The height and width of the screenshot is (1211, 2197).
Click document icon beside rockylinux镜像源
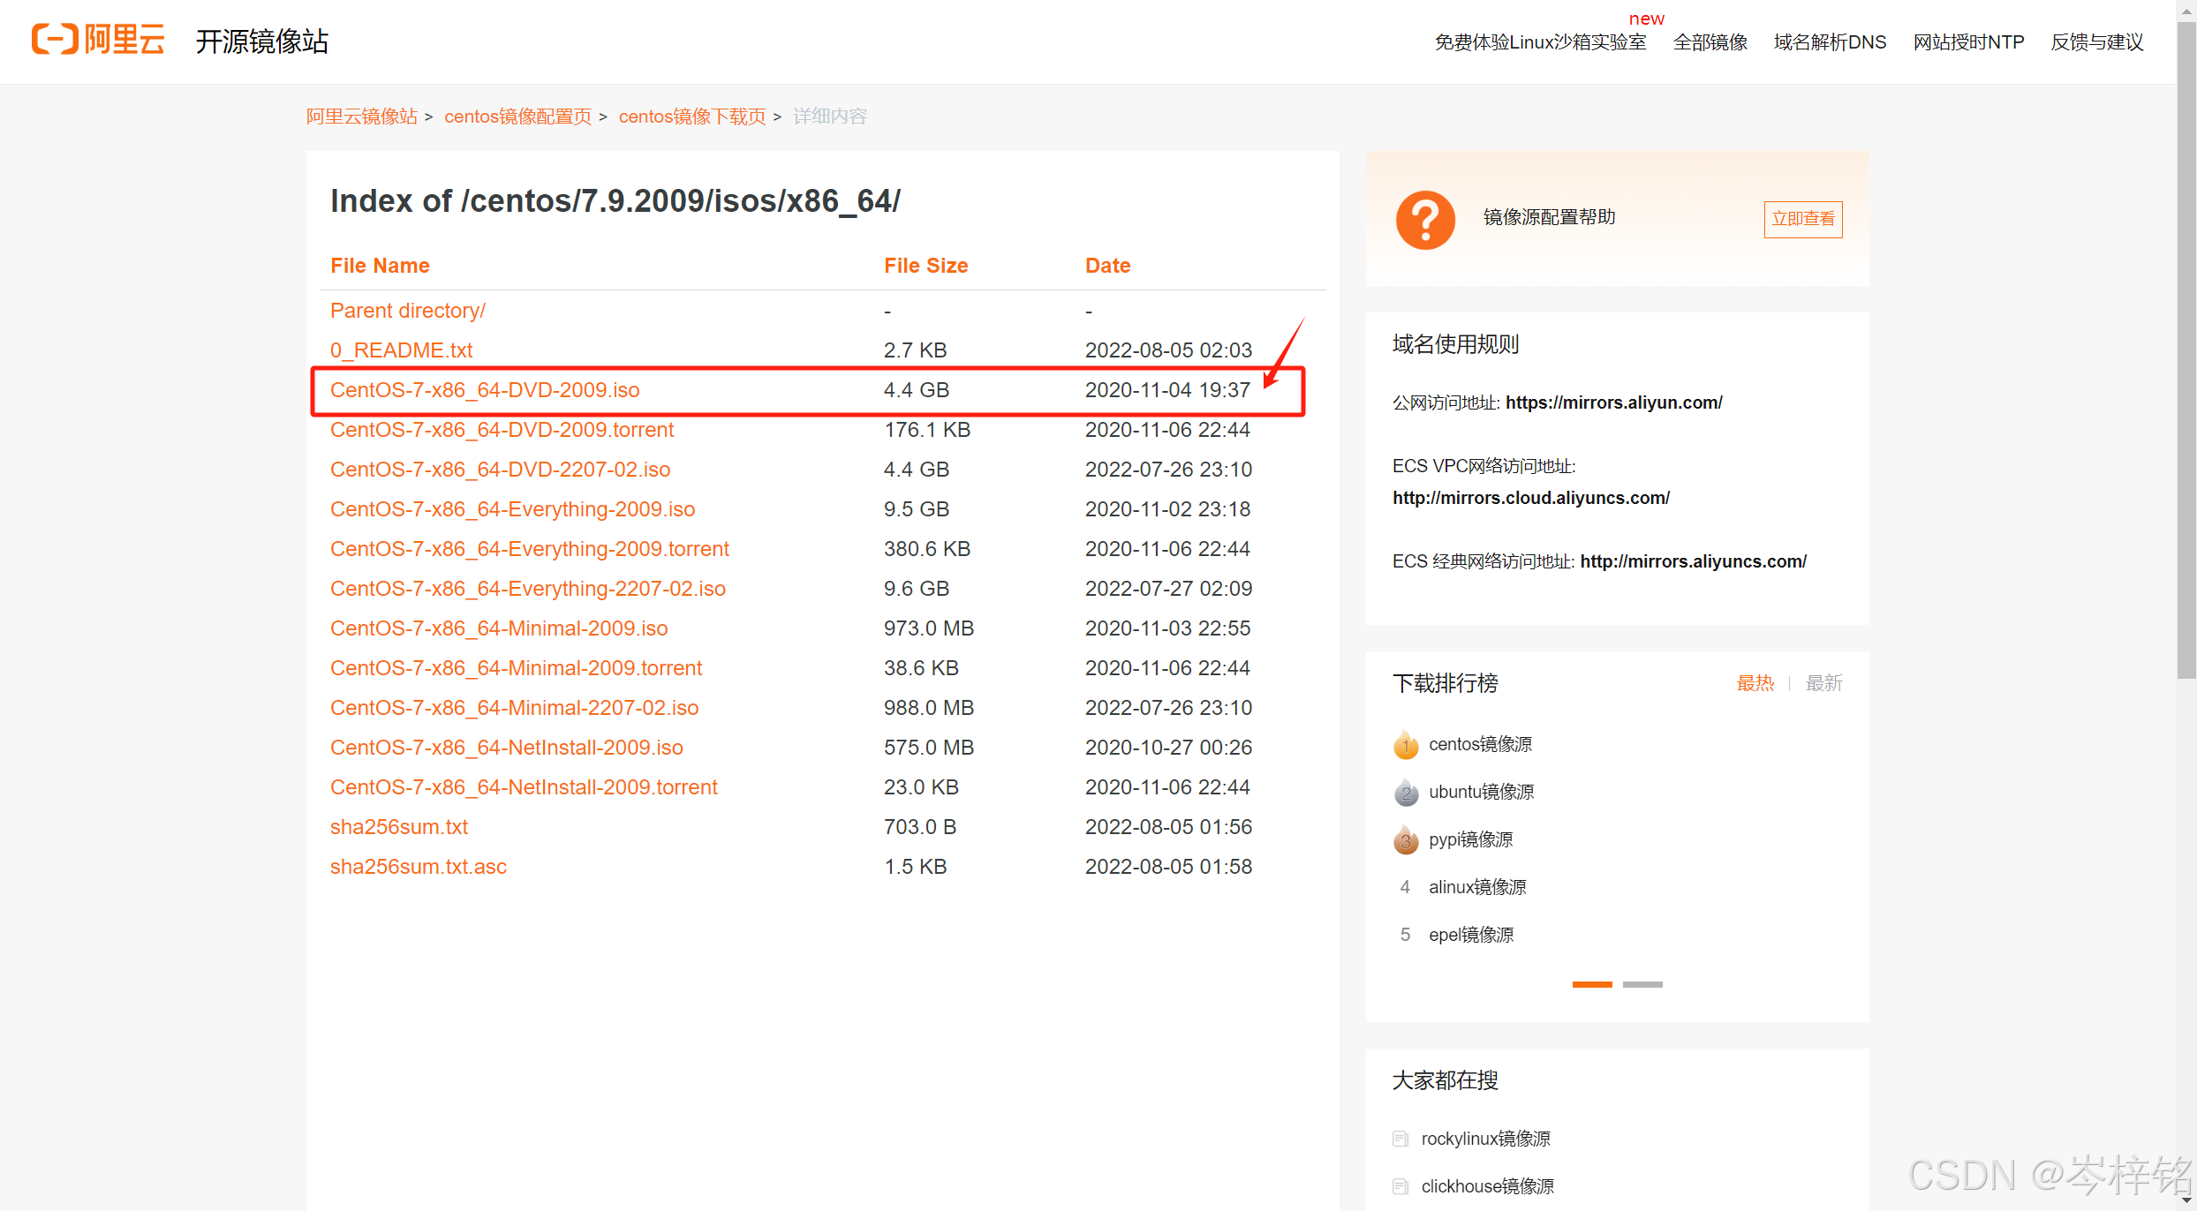tap(1400, 1139)
